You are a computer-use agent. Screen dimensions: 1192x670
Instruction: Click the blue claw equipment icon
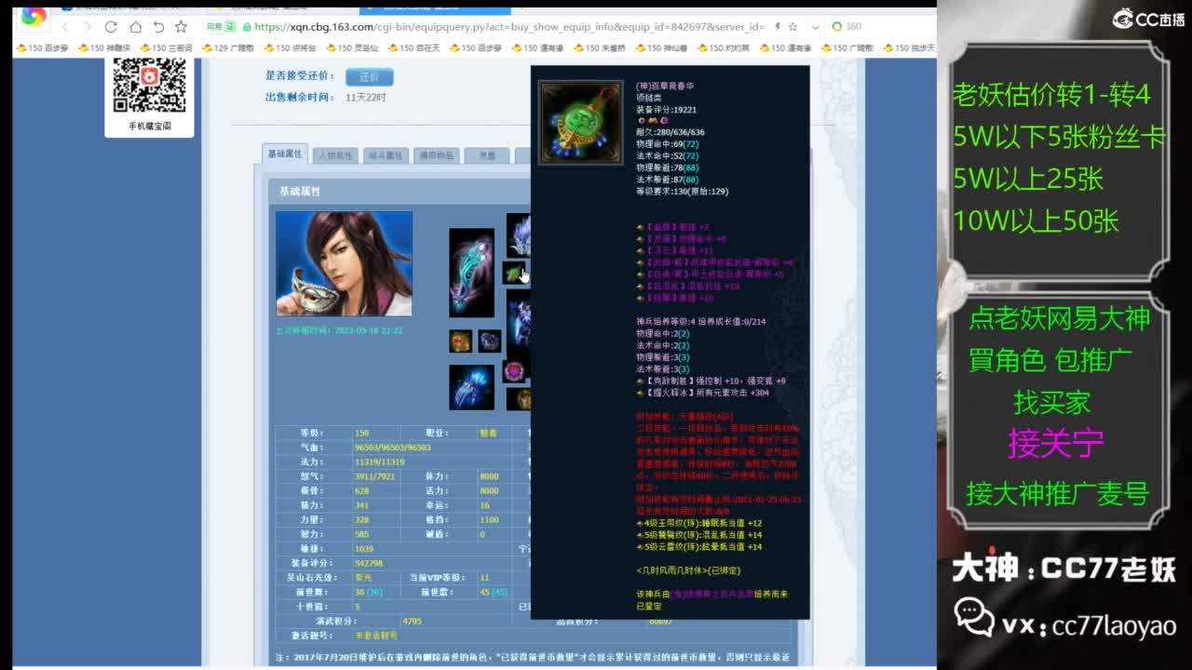[471, 387]
